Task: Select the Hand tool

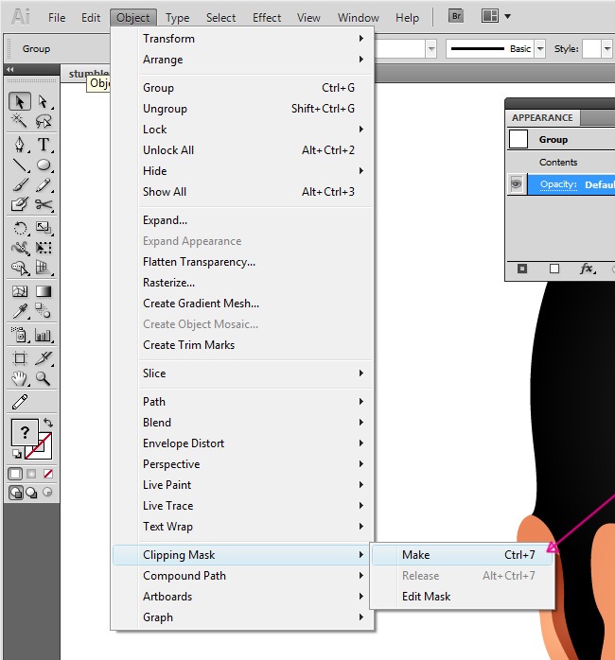Action: 20,378
